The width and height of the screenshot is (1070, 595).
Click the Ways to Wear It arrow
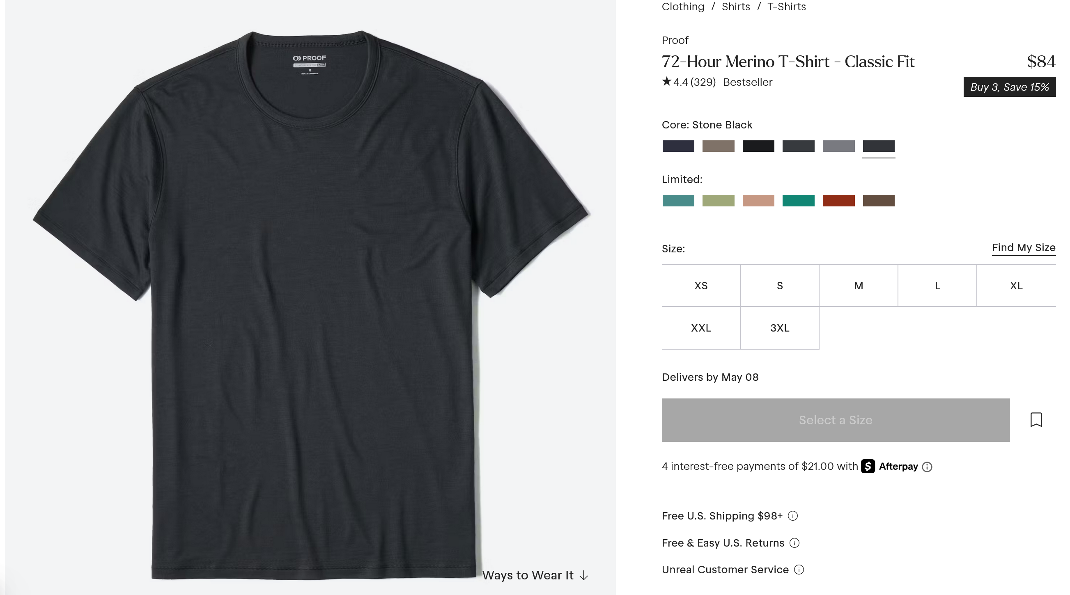[583, 575]
